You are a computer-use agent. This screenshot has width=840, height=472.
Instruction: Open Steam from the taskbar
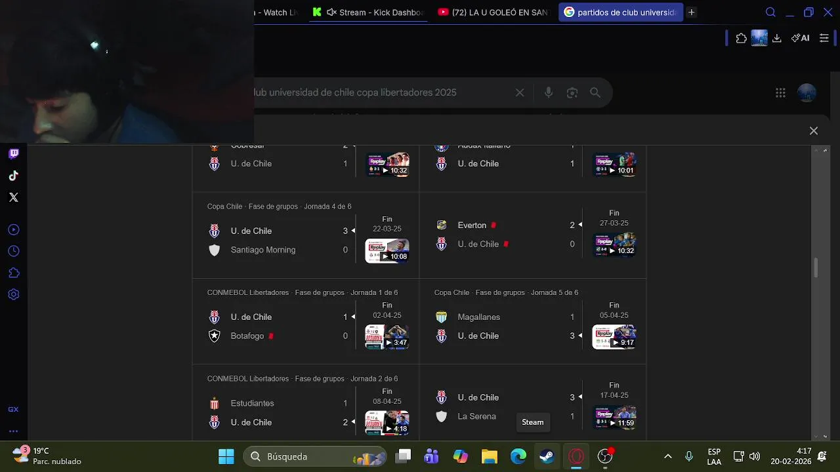[546, 456]
